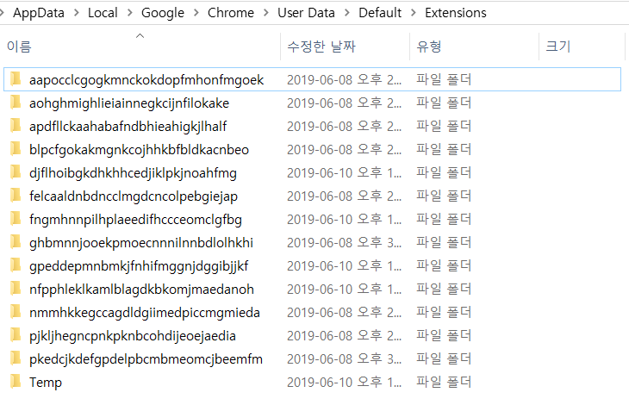Image resolution: width=629 pixels, height=405 pixels.
Task: Click the folder icon of felcaaldnbdncclmgdcncolpebgiejap
Action: pyautogui.click(x=16, y=195)
